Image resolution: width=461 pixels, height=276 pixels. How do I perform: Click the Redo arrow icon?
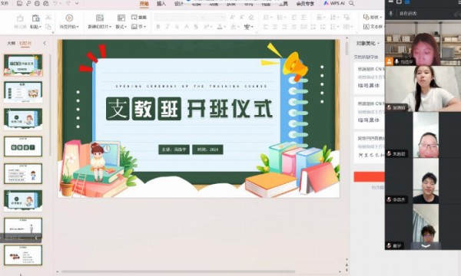coord(68,4)
